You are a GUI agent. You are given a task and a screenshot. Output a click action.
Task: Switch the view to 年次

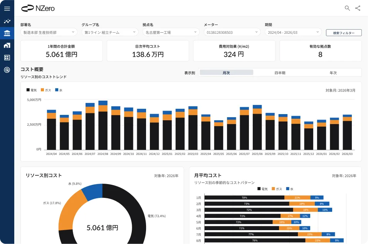333,73
